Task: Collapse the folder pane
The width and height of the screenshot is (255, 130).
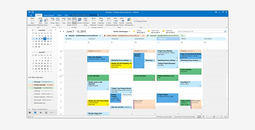Action: (56, 30)
